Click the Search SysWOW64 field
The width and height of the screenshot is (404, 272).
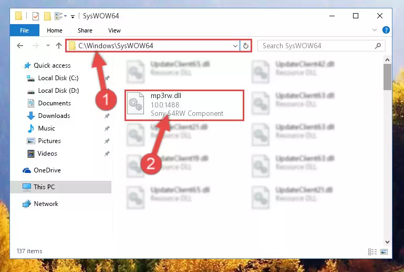pos(322,46)
